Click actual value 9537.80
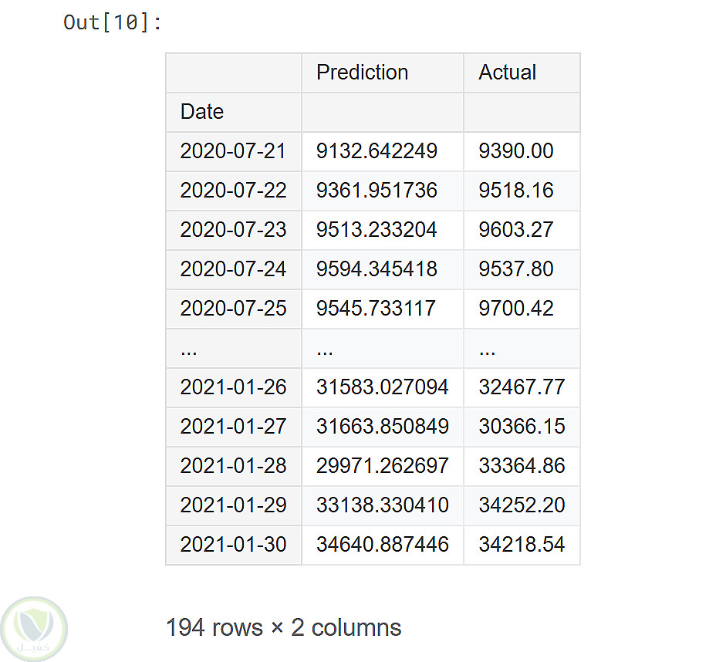Viewport: 726px width, 662px height. 516,269
